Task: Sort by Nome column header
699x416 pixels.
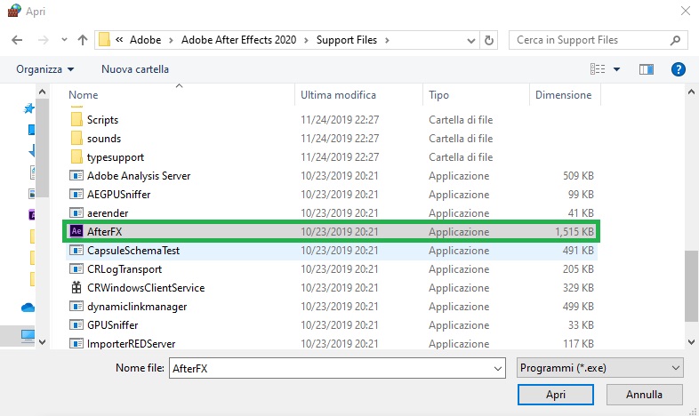Action: coord(84,95)
